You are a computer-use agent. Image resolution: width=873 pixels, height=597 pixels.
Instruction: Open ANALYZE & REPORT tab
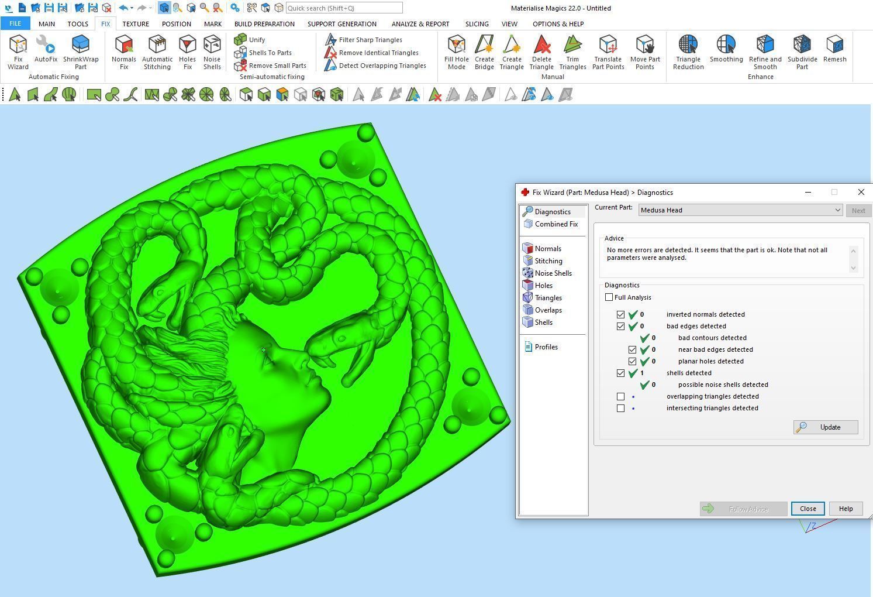[x=420, y=24]
